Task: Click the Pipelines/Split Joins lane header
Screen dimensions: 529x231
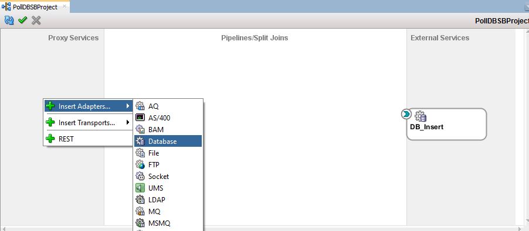Action: click(x=255, y=37)
